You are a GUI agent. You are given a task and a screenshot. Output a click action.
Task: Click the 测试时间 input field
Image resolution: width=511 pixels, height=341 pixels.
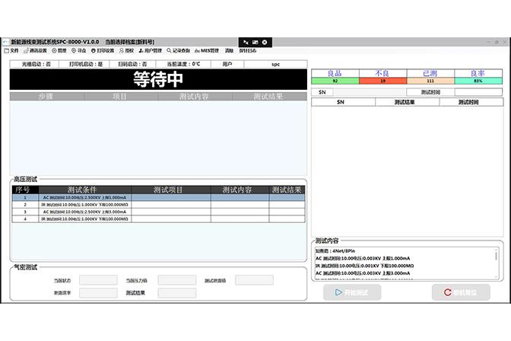click(478, 92)
